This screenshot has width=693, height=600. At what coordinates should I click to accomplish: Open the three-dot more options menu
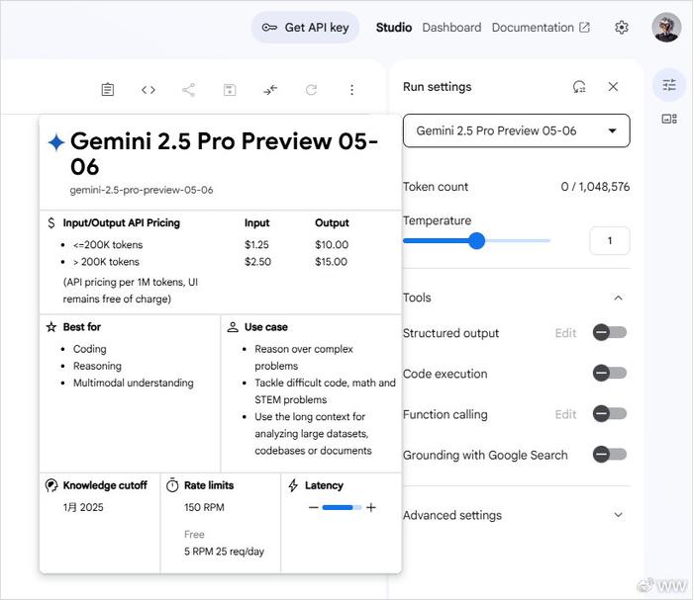pos(351,90)
